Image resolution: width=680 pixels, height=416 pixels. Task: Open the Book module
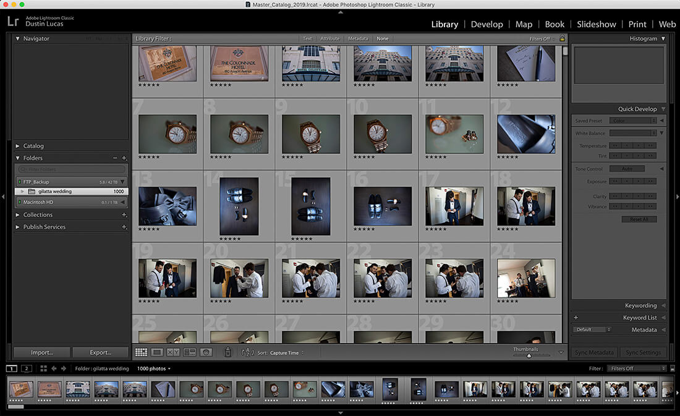(x=555, y=24)
